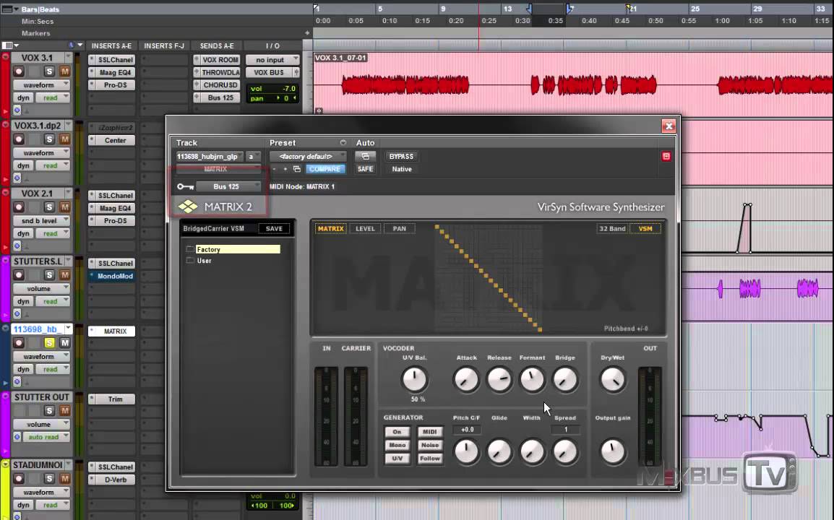
Task: Mute the VOX 3.1 track
Action: coord(65,71)
